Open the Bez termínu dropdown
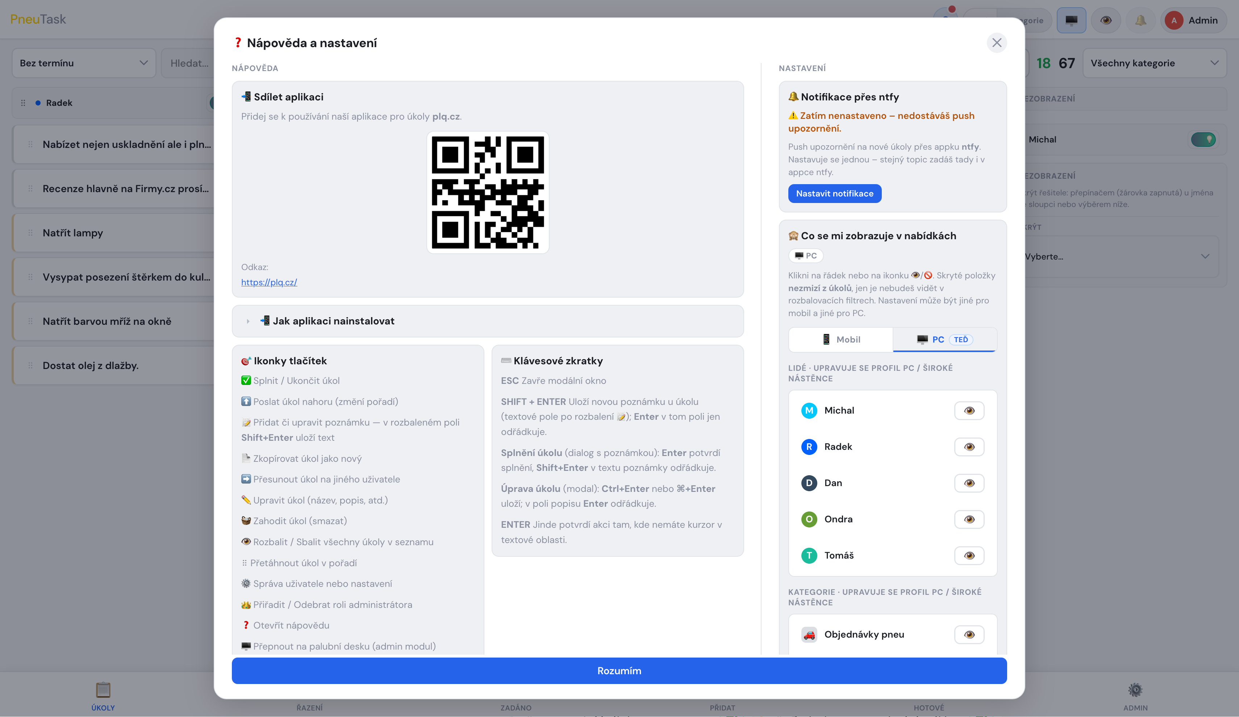Image resolution: width=1239 pixels, height=717 pixels. 84,63
